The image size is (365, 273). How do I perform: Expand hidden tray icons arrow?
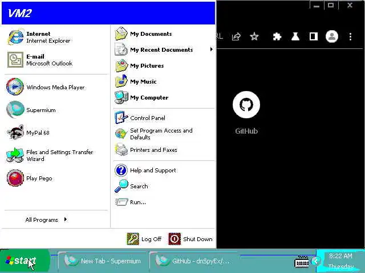point(315,262)
